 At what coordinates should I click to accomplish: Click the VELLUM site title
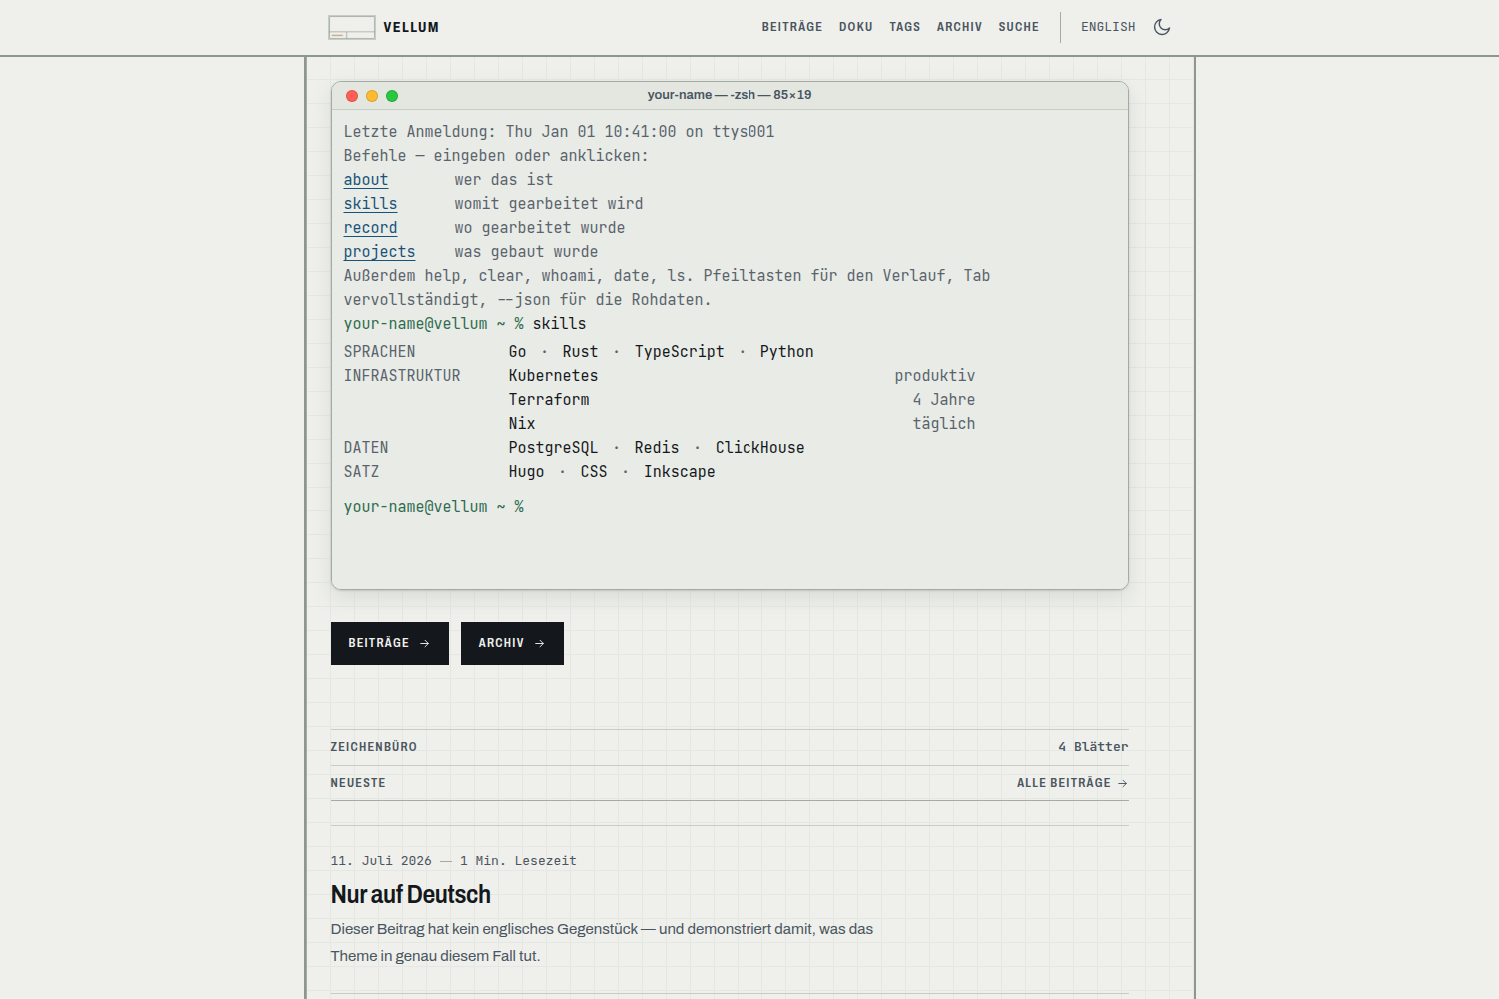[x=411, y=27]
